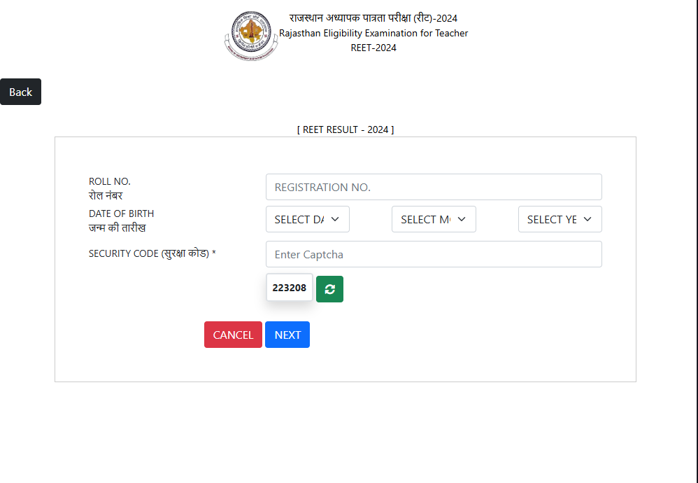
Task: Click the Rajasthan board emblem logo
Action: tap(251, 36)
